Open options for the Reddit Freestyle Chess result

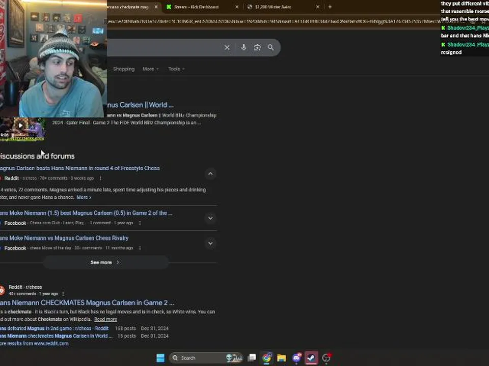coord(100,178)
